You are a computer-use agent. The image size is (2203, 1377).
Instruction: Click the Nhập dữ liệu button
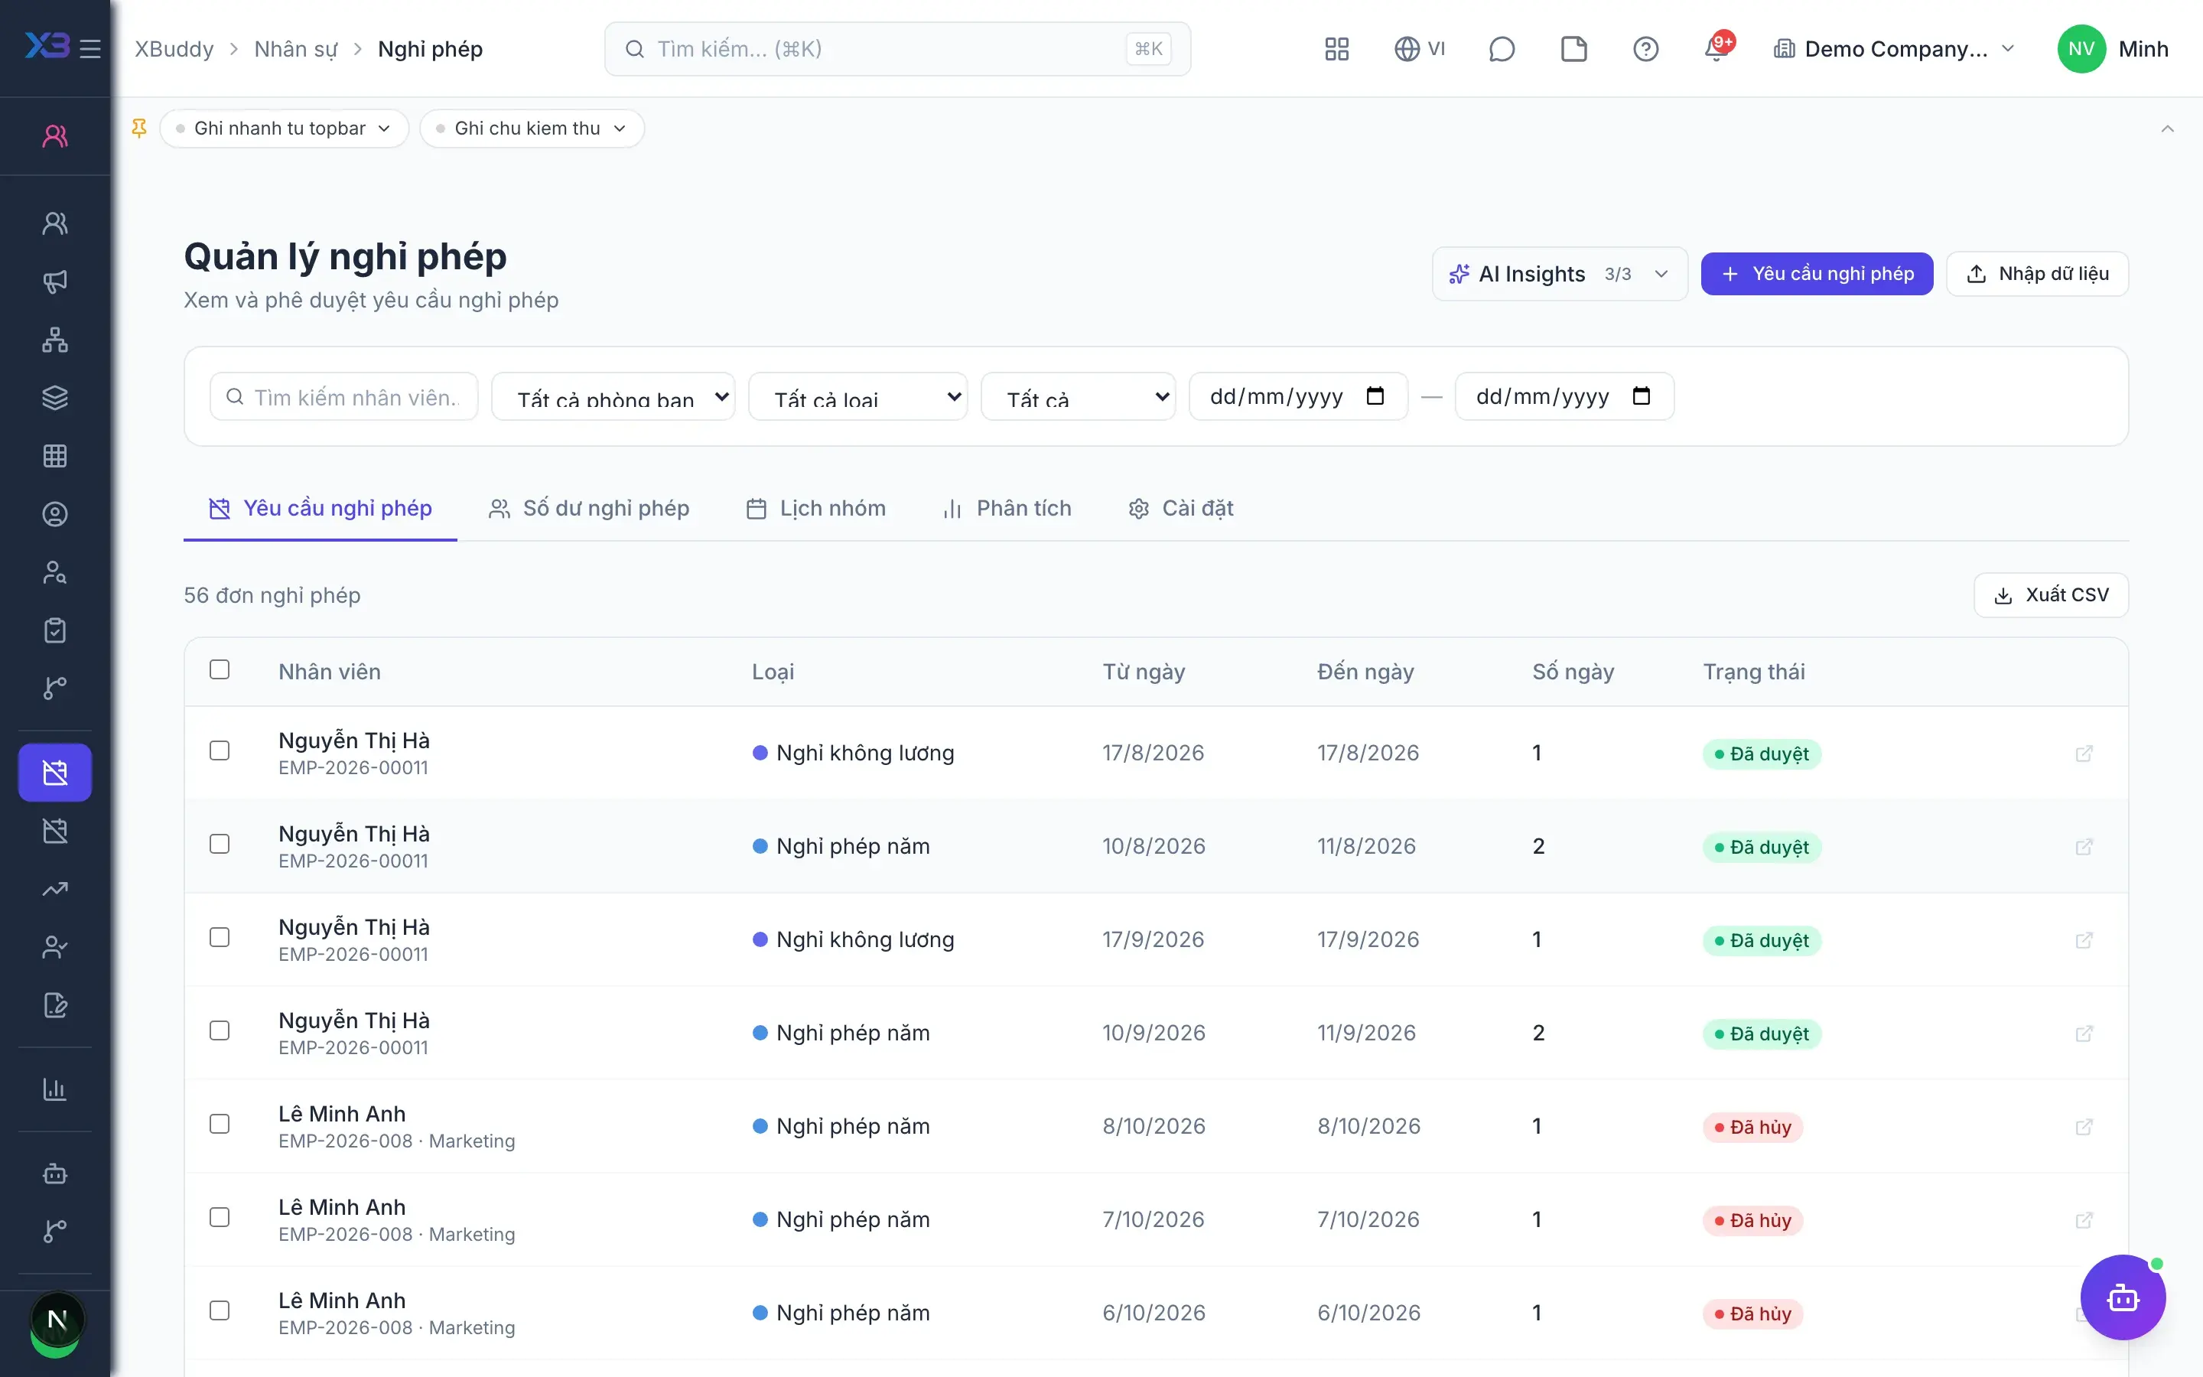coord(2037,274)
